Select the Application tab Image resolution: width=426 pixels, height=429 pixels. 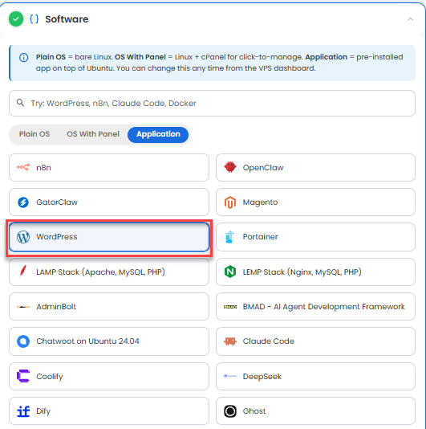click(x=158, y=135)
